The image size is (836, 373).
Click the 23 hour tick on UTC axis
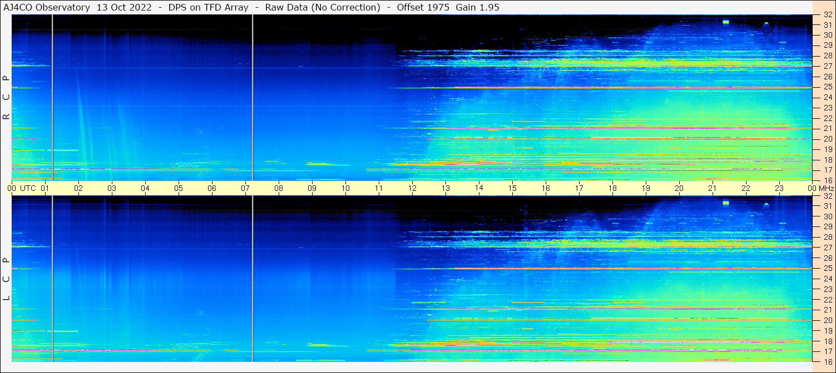point(779,188)
